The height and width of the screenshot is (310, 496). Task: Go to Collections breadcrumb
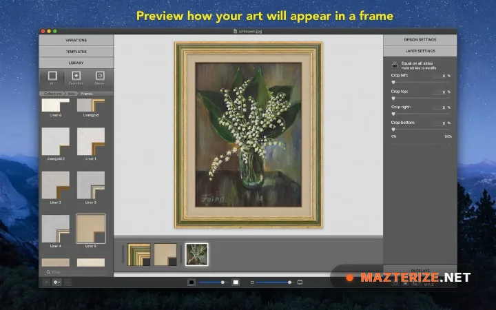click(x=52, y=94)
